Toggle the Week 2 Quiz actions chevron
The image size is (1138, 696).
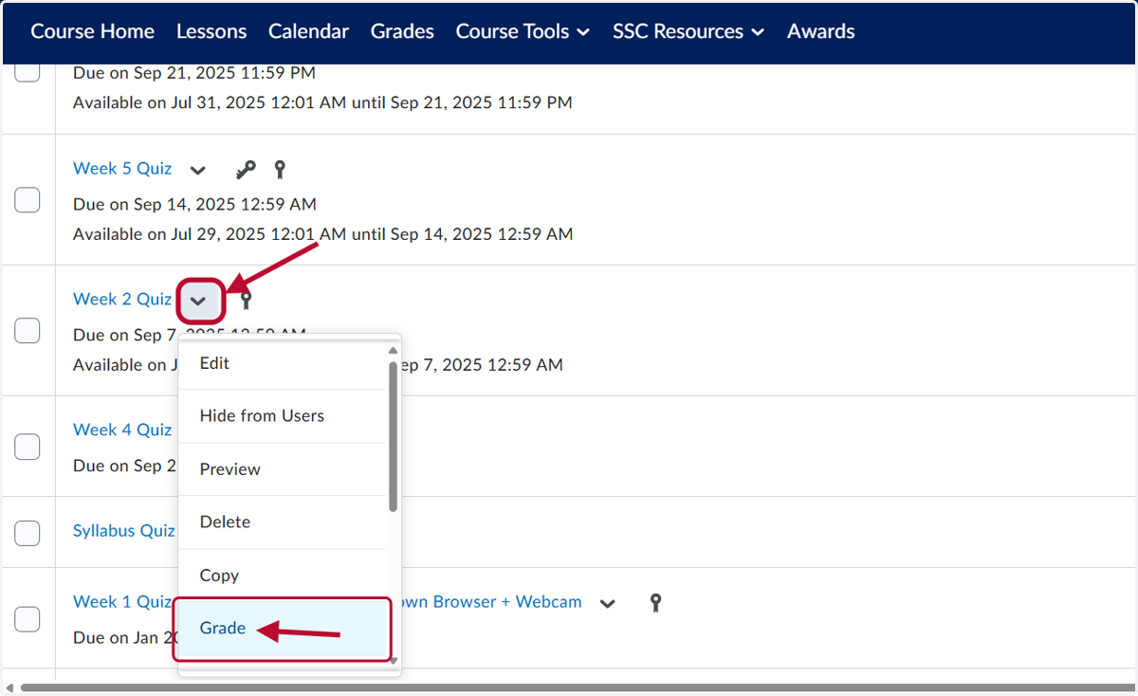tap(198, 301)
